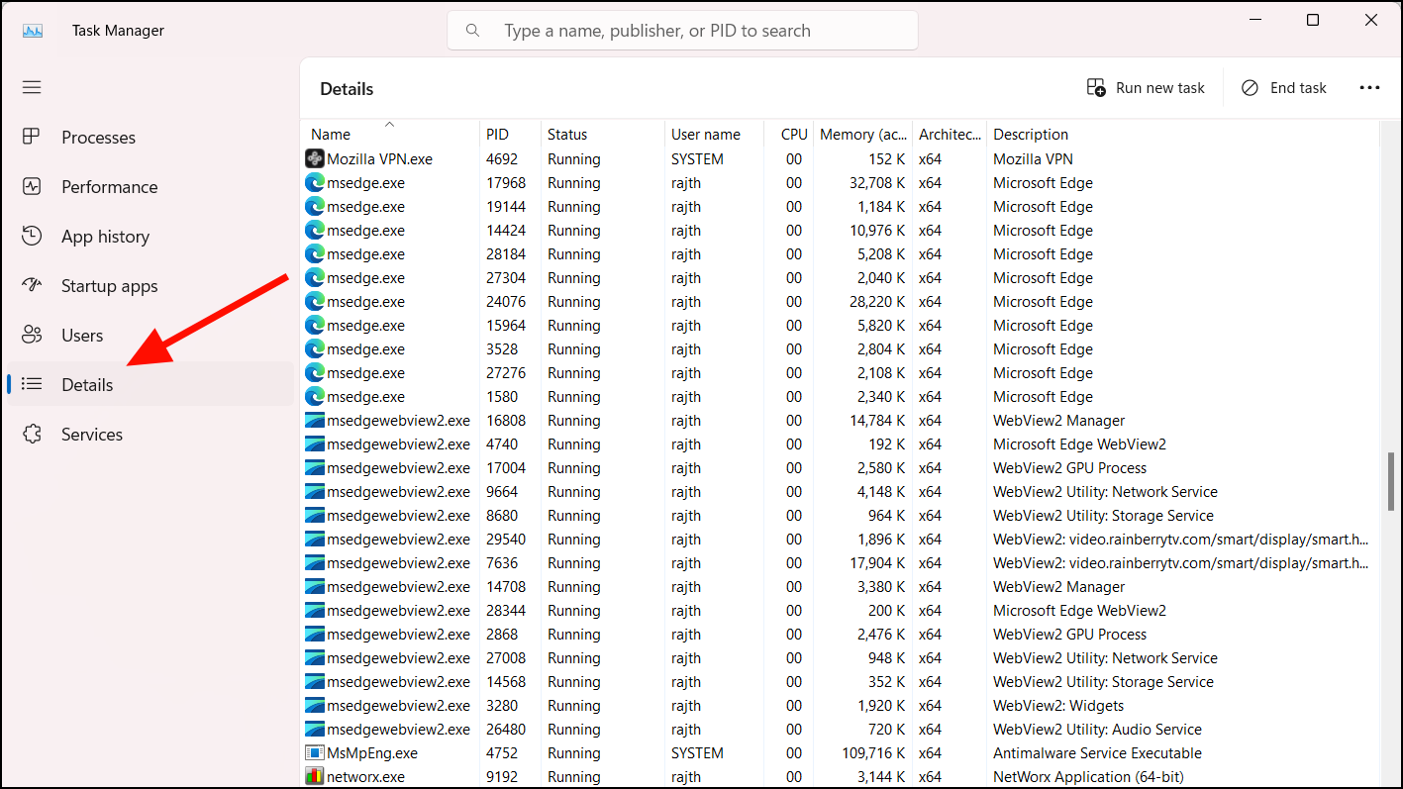The image size is (1403, 789).
Task: Click SYSTEM user name in the MsMpEng.exe row
Action: 697,753
